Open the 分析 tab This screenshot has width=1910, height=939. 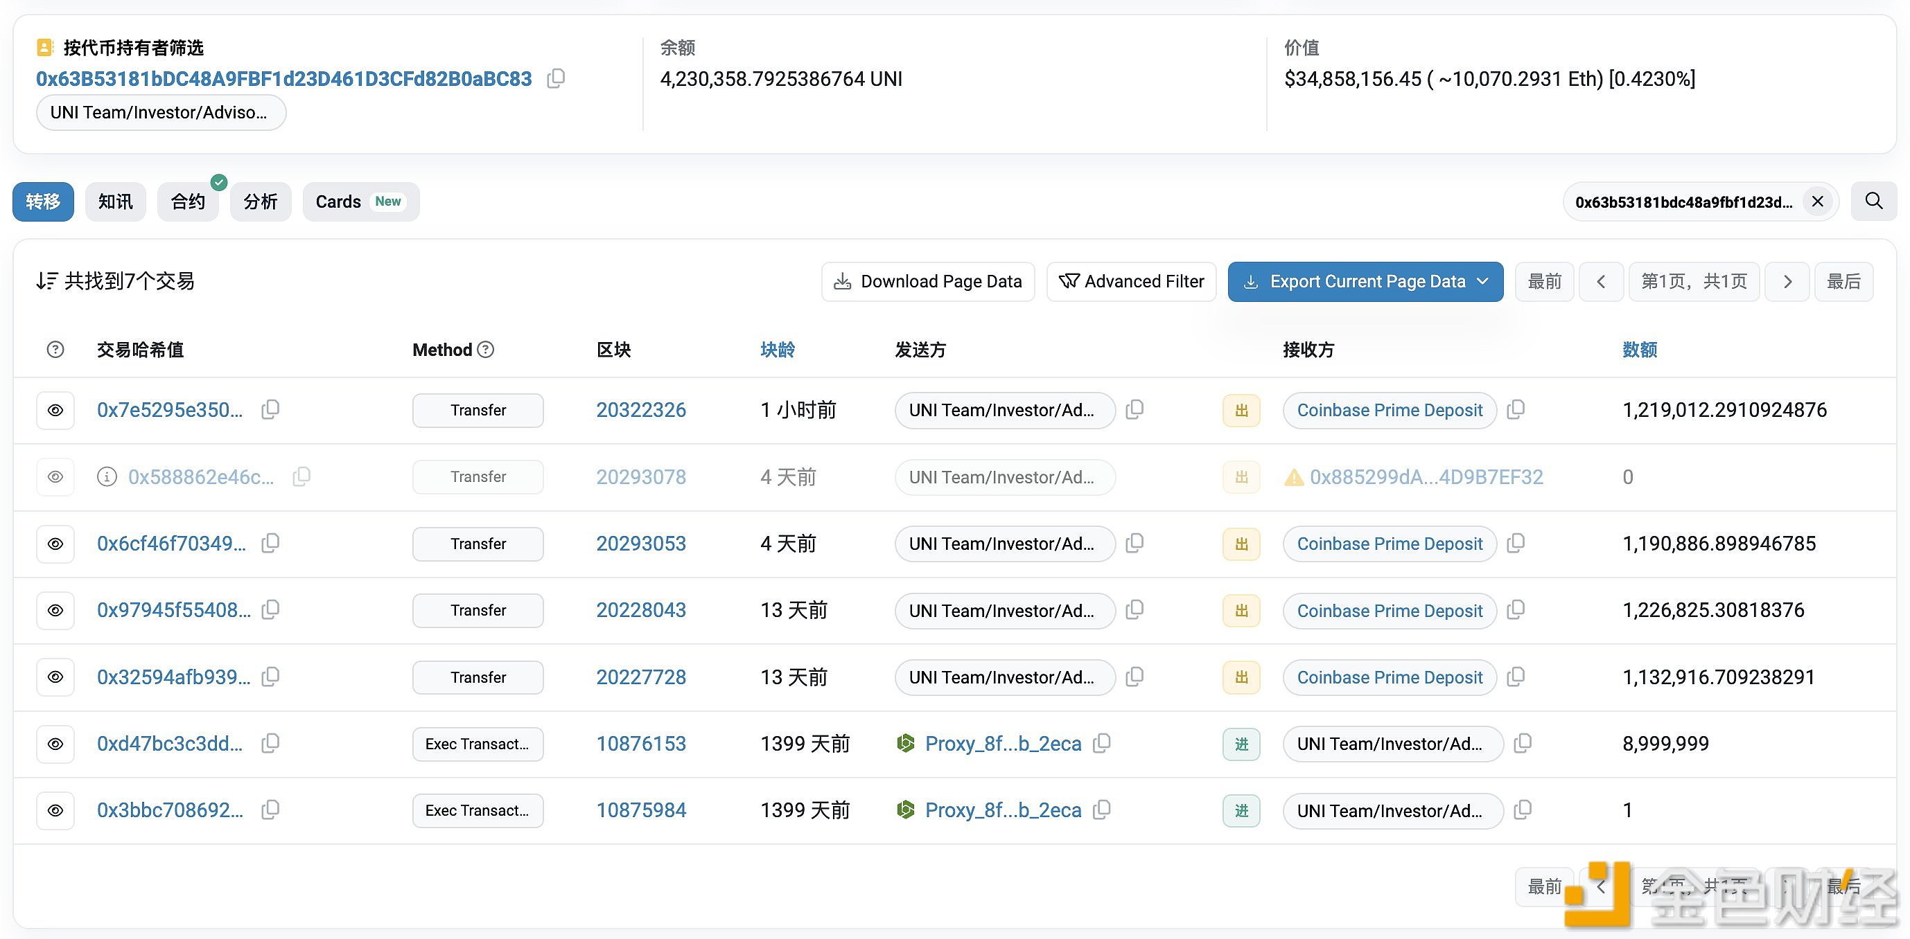[x=261, y=202]
